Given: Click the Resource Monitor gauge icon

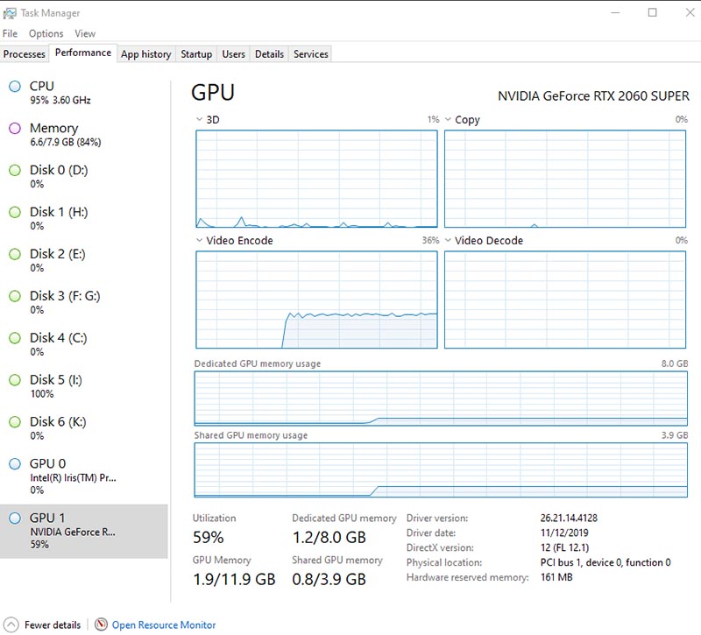Looking at the screenshot, I should pos(102,624).
